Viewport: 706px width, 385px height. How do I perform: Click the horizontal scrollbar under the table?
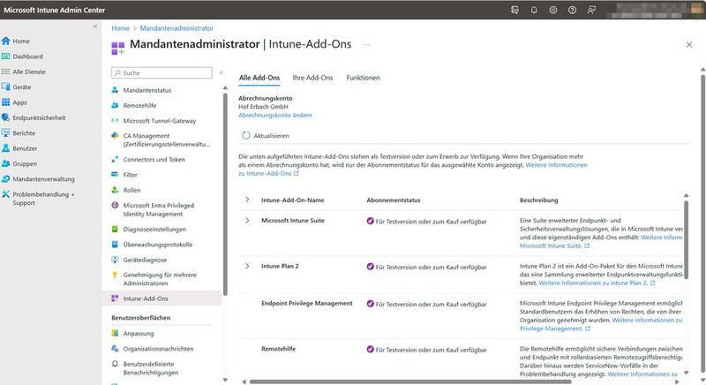tap(409, 381)
